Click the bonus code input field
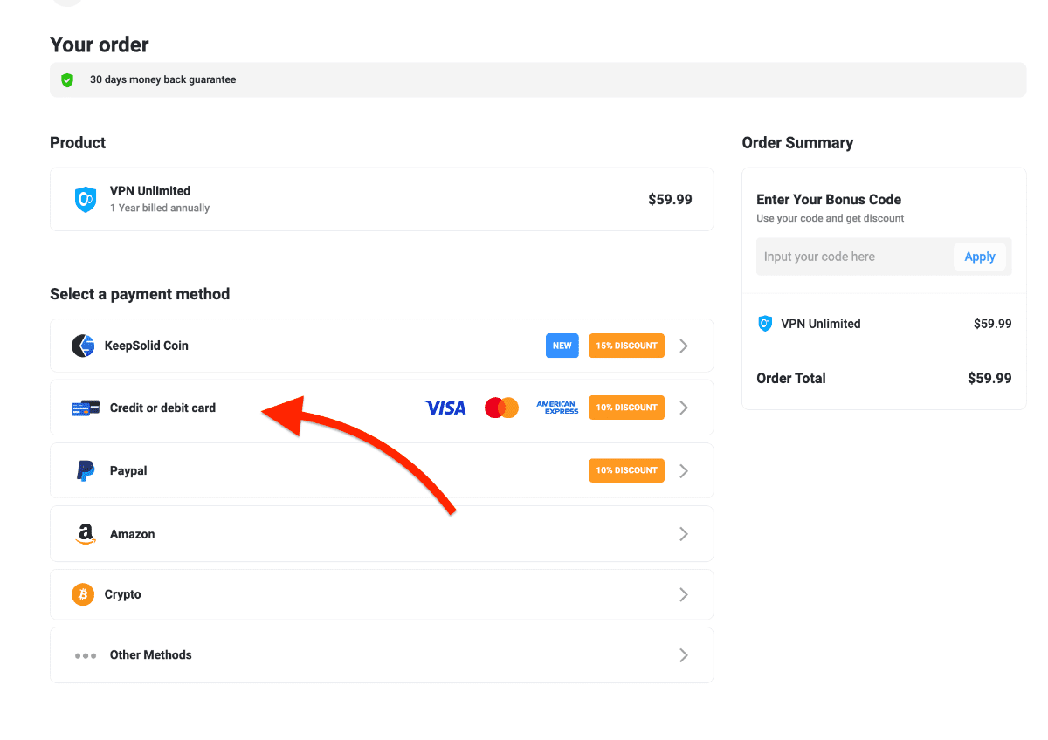This screenshot has height=740, width=1048. 852,257
